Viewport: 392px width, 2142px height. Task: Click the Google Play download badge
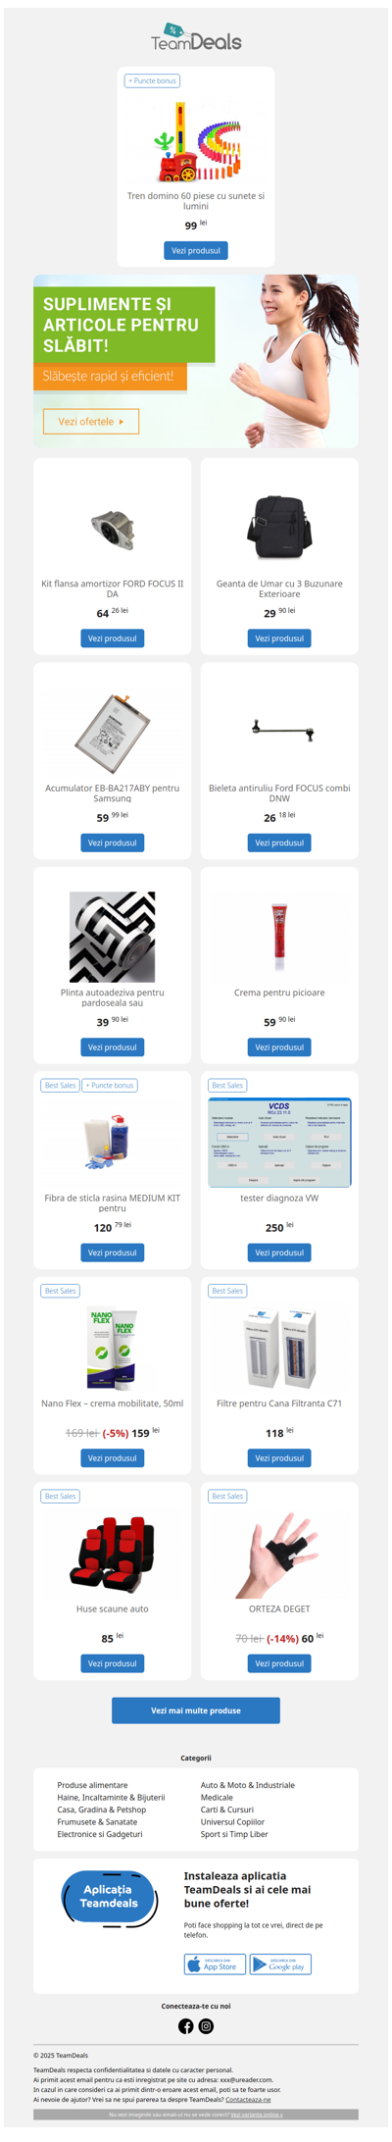point(280,1963)
